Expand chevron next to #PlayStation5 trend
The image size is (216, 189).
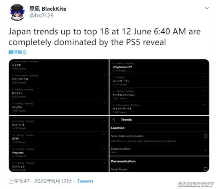tap(205, 63)
